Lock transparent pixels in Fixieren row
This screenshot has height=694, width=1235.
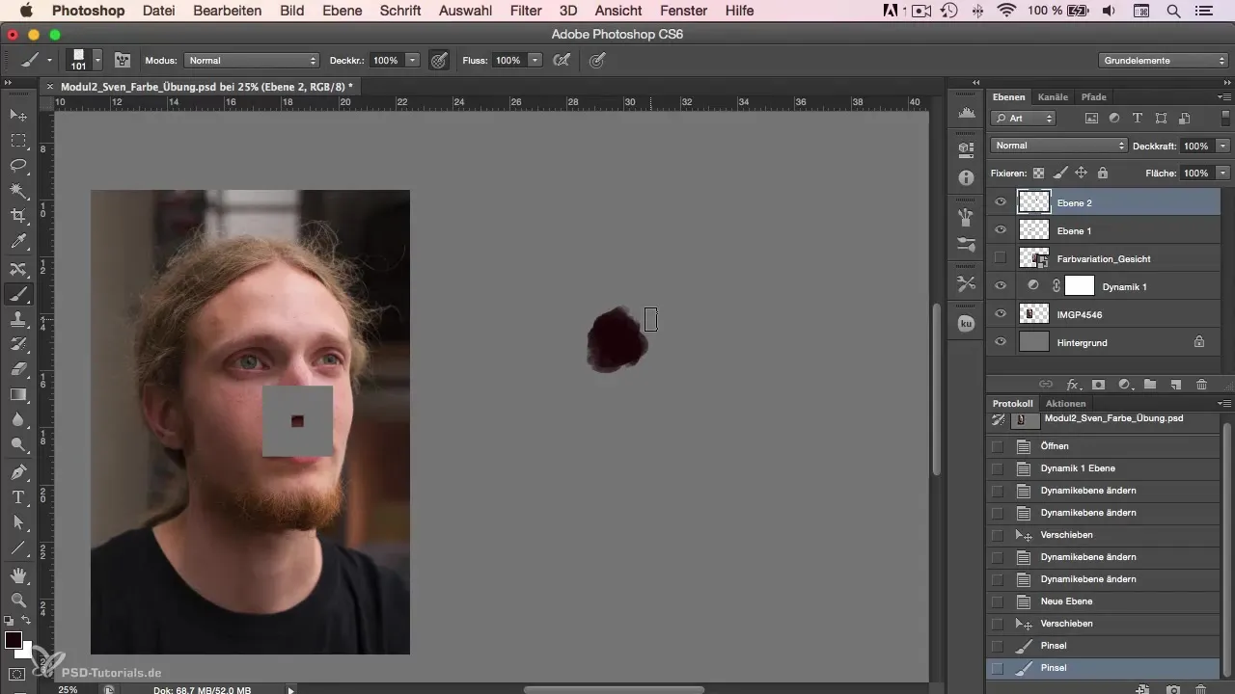[x=1039, y=173]
